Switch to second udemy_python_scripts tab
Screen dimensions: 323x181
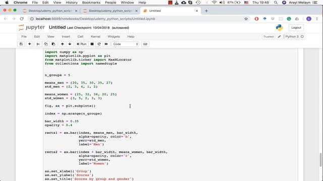110,11
